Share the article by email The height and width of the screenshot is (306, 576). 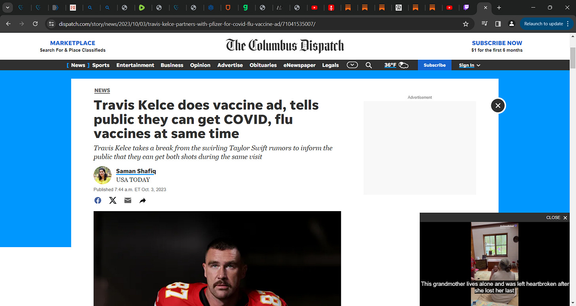pyautogui.click(x=128, y=200)
